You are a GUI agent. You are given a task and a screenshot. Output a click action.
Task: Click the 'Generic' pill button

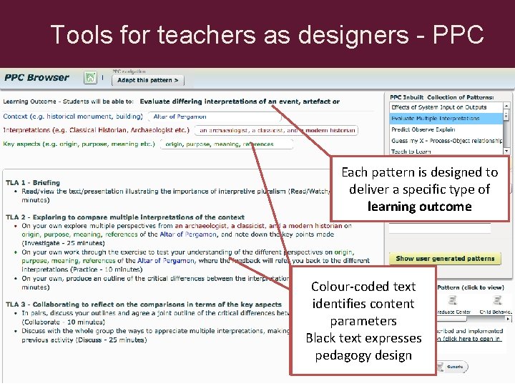(x=452, y=367)
